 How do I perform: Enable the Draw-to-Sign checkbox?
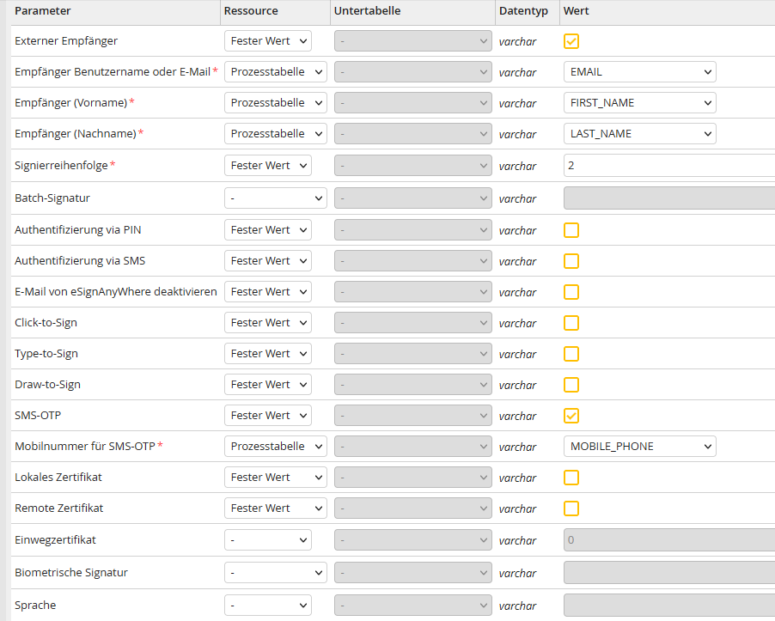pyautogui.click(x=571, y=385)
